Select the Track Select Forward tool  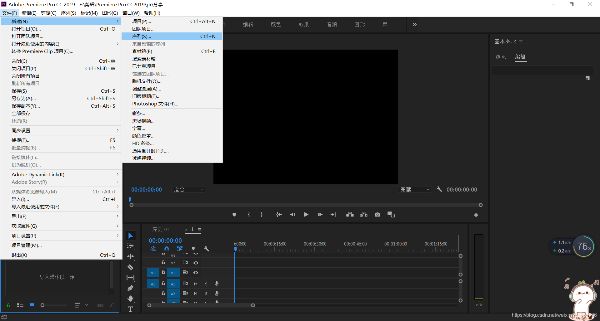131,246
